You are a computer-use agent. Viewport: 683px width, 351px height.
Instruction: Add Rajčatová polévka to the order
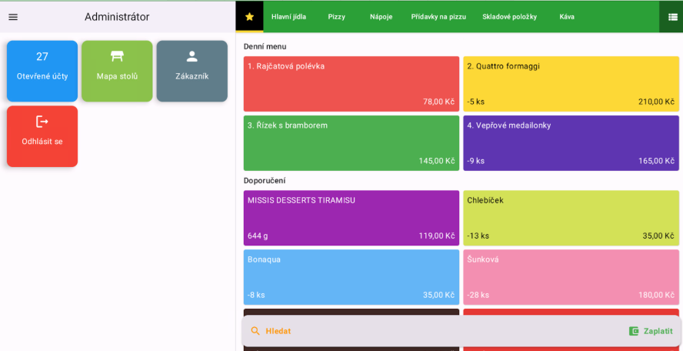click(x=351, y=84)
